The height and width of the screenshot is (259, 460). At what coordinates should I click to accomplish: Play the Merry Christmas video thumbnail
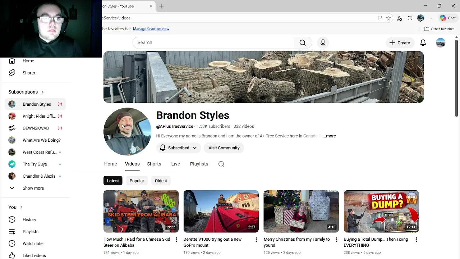coord(301,212)
